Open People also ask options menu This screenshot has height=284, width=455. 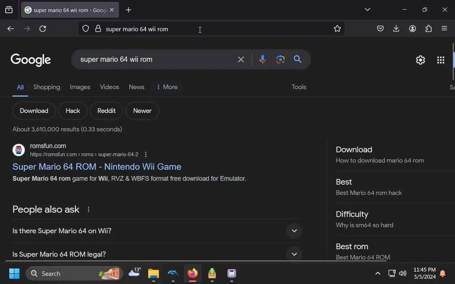pyautogui.click(x=89, y=209)
